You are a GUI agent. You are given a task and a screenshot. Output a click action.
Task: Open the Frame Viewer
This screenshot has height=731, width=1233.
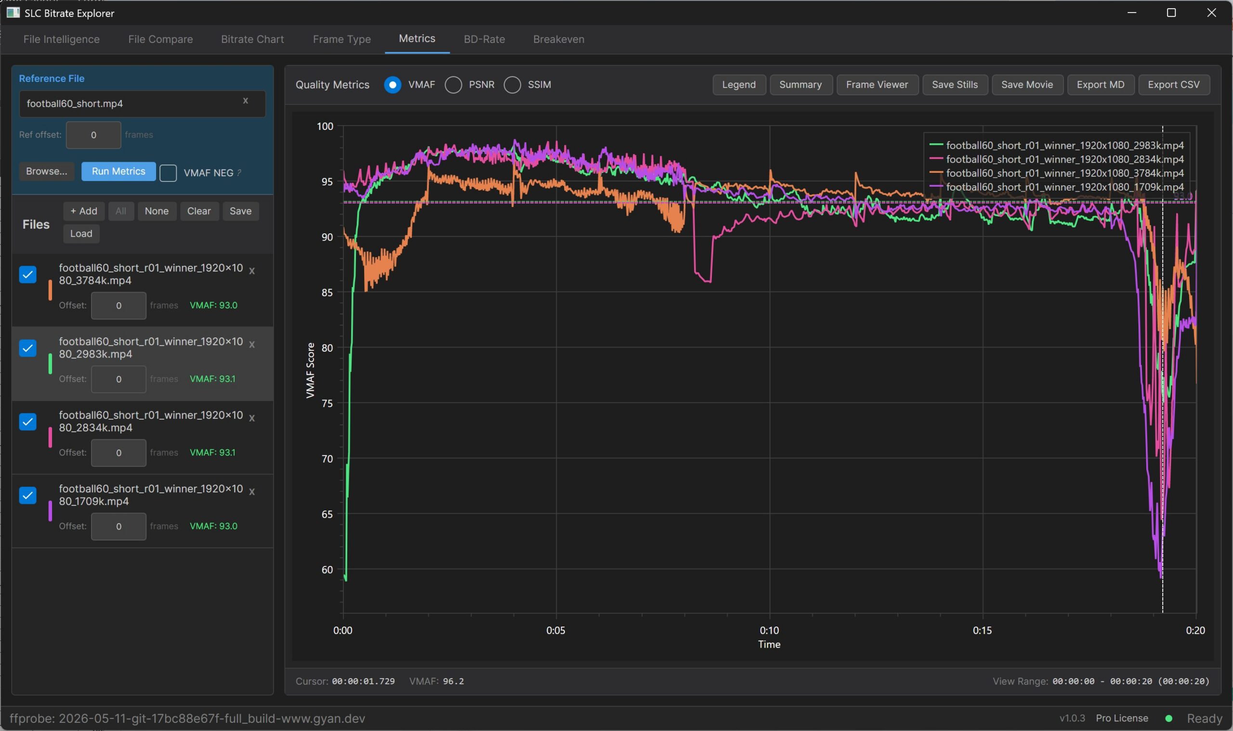877,85
